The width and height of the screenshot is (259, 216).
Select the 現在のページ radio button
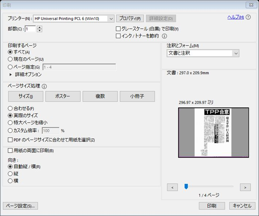(10, 59)
